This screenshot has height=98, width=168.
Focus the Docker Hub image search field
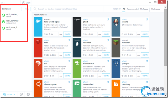click(69, 9)
